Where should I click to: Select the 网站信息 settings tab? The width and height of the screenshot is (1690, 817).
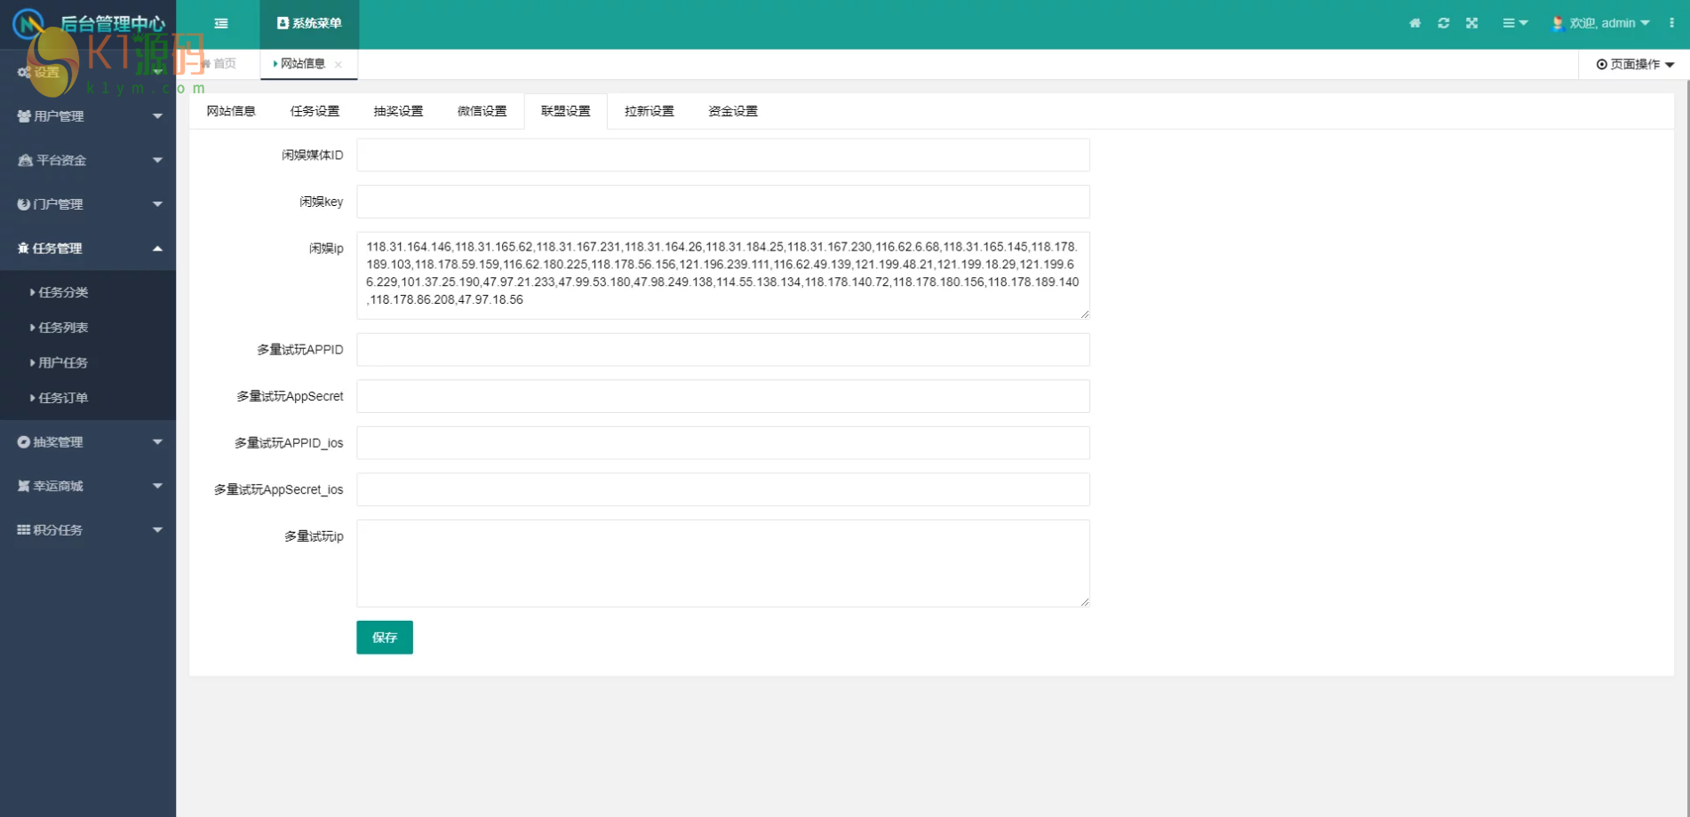click(231, 111)
